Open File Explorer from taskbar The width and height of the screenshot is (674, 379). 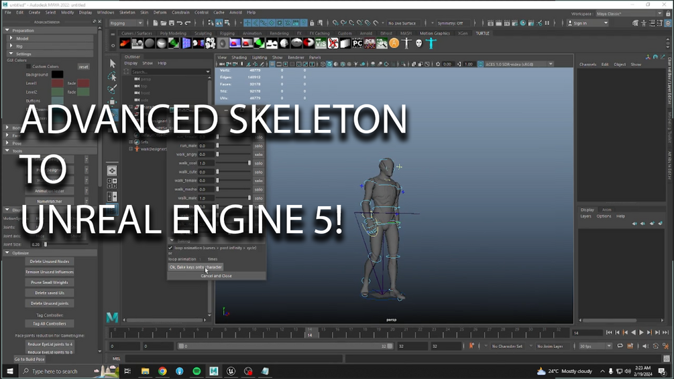146,371
